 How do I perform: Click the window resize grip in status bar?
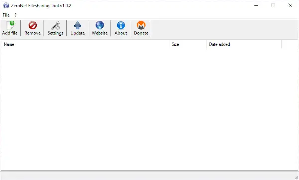pos(297,178)
